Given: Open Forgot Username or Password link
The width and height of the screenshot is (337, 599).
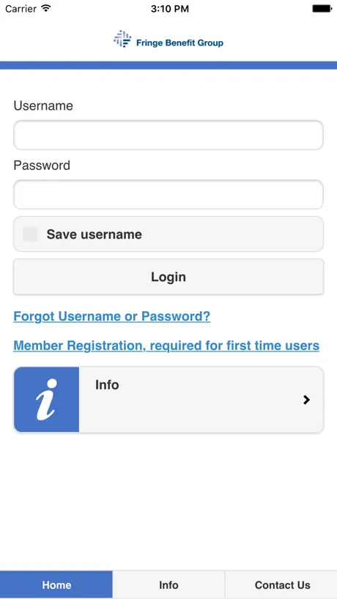Looking at the screenshot, I should (111, 316).
